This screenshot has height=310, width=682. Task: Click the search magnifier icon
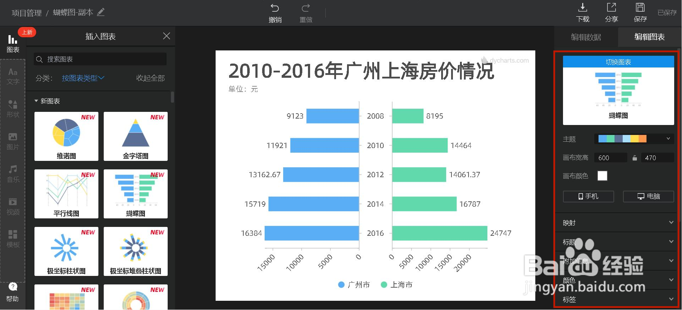[x=39, y=59]
